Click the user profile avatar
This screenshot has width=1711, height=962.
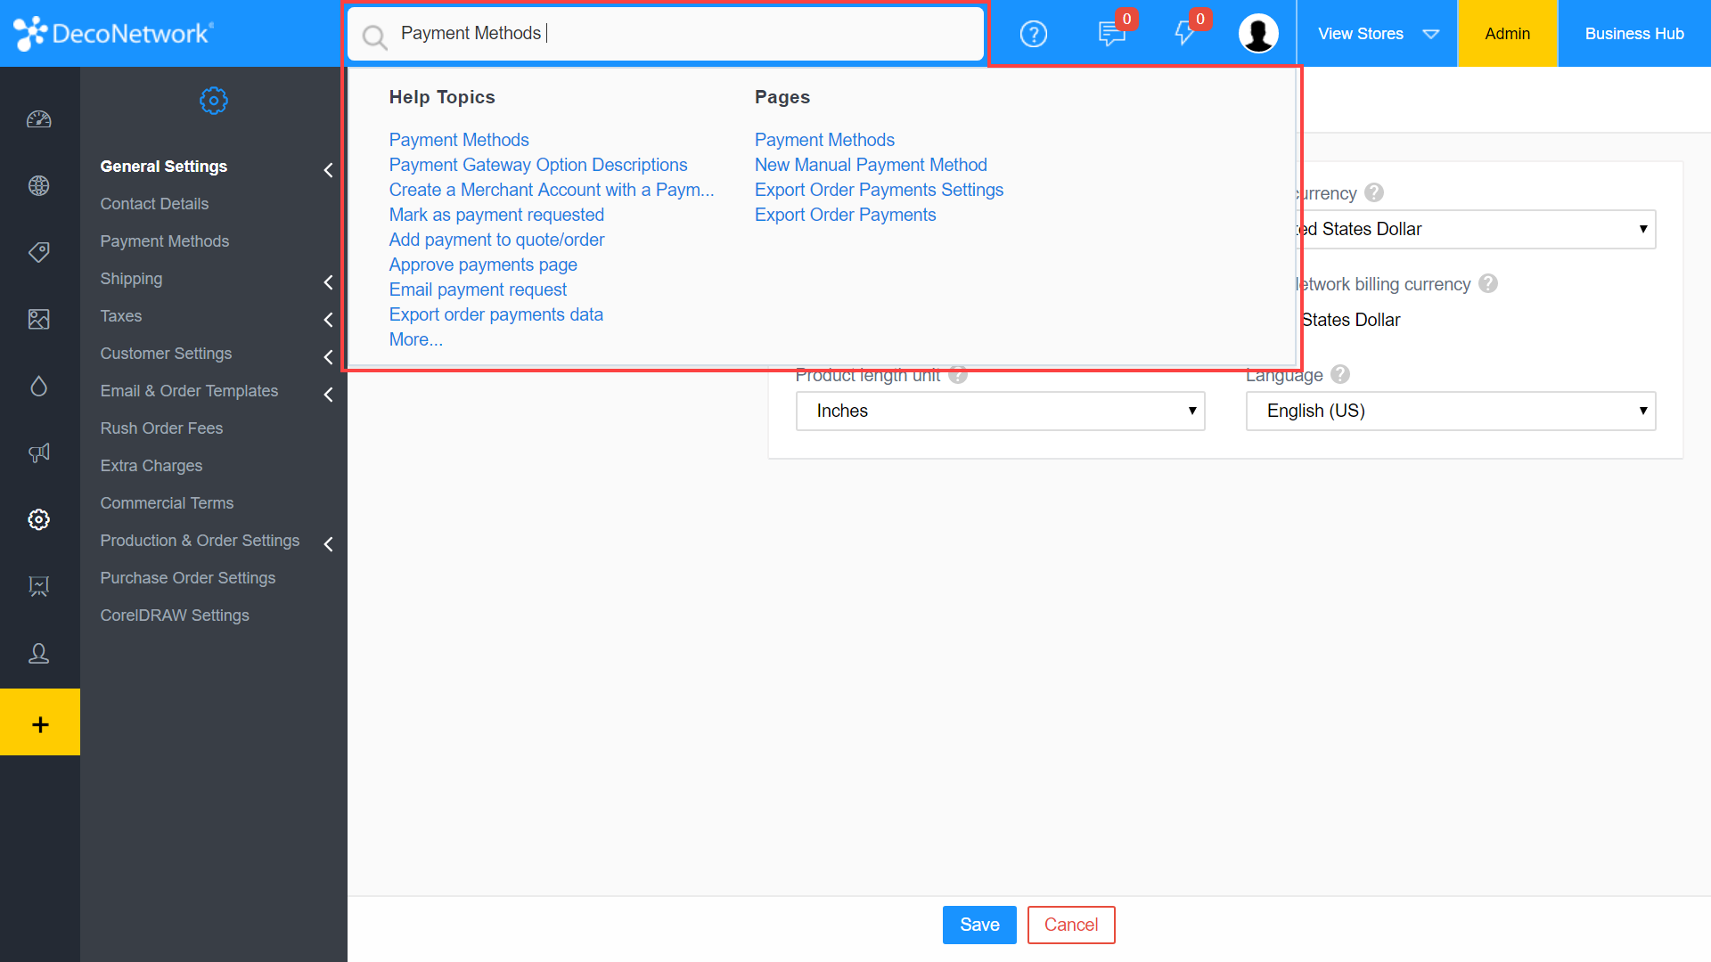[1257, 34]
